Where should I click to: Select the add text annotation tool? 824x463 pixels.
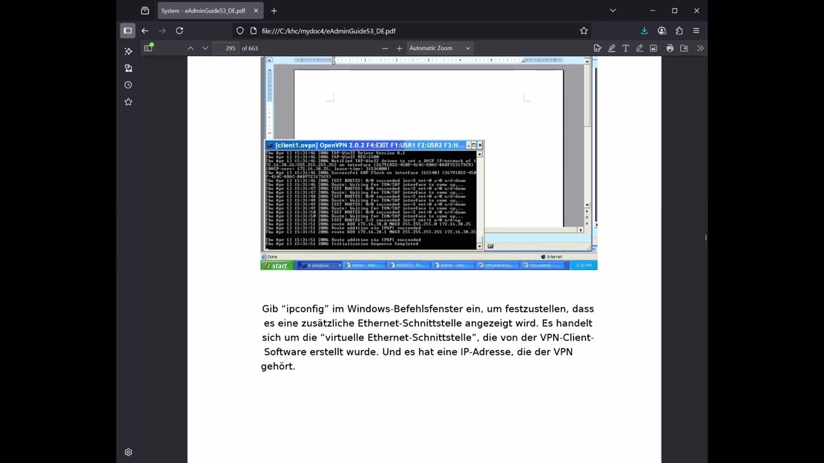pyautogui.click(x=625, y=48)
